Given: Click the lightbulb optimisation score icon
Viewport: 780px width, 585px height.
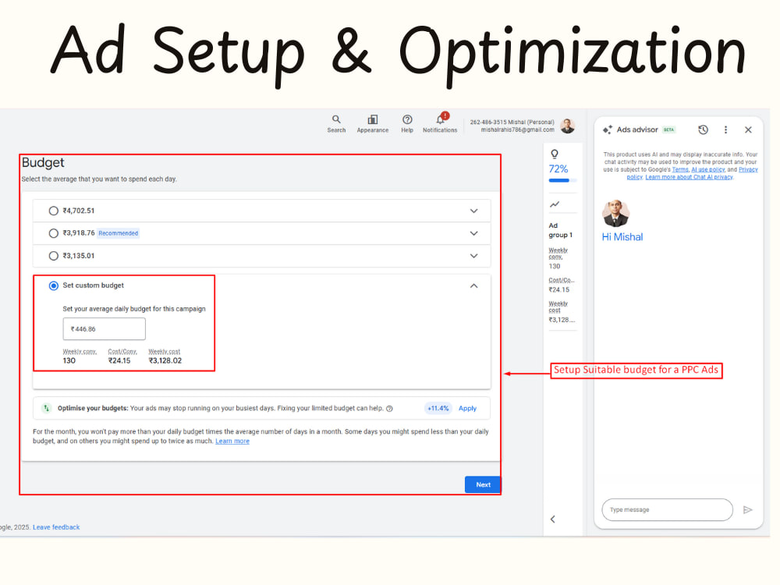Looking at the screenshot, I should tap(555, 154).
